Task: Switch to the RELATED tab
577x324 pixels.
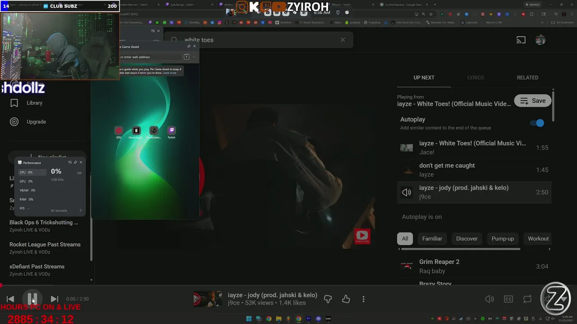Action: (x=527, y=77)
